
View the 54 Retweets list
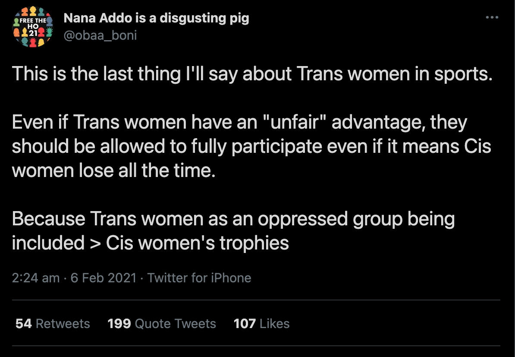(x=53, y=323)
